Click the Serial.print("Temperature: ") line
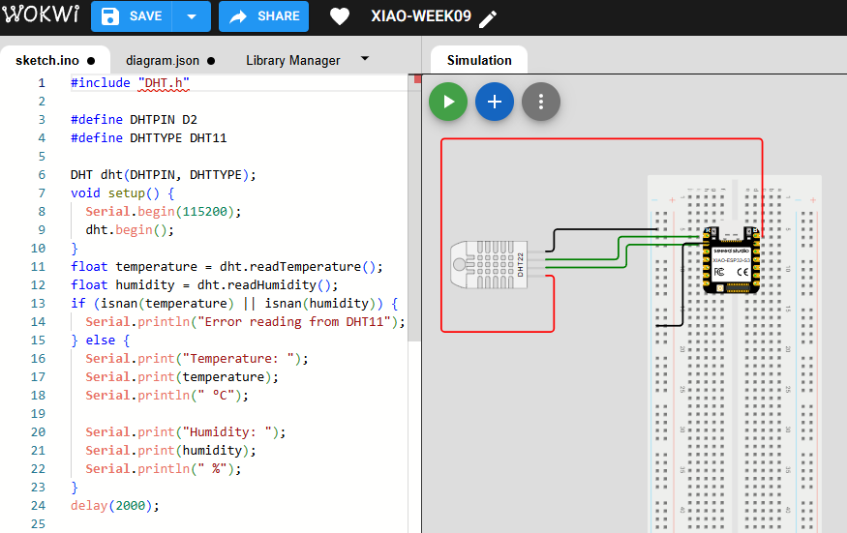The height and width of the screenshot is (533, 847). (x=197, y=359)
